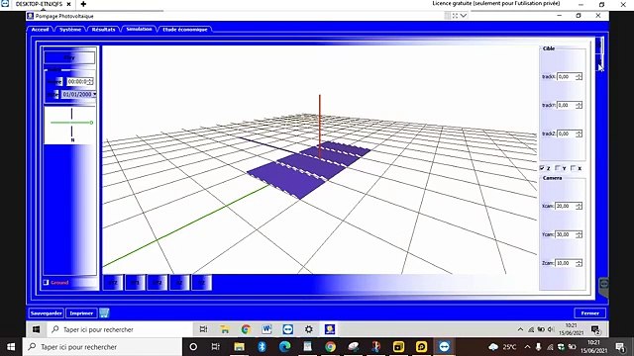
Task: Open the Accueil tab
Action: click(x=40, y=30)
